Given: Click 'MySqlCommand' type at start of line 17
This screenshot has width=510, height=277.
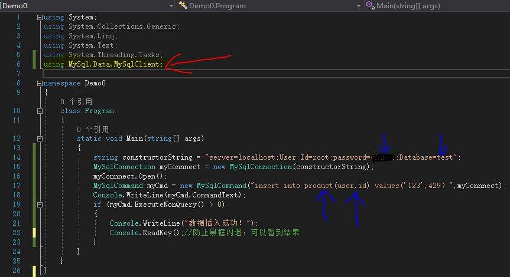Looking at the screenshot, I should (118, 186).
